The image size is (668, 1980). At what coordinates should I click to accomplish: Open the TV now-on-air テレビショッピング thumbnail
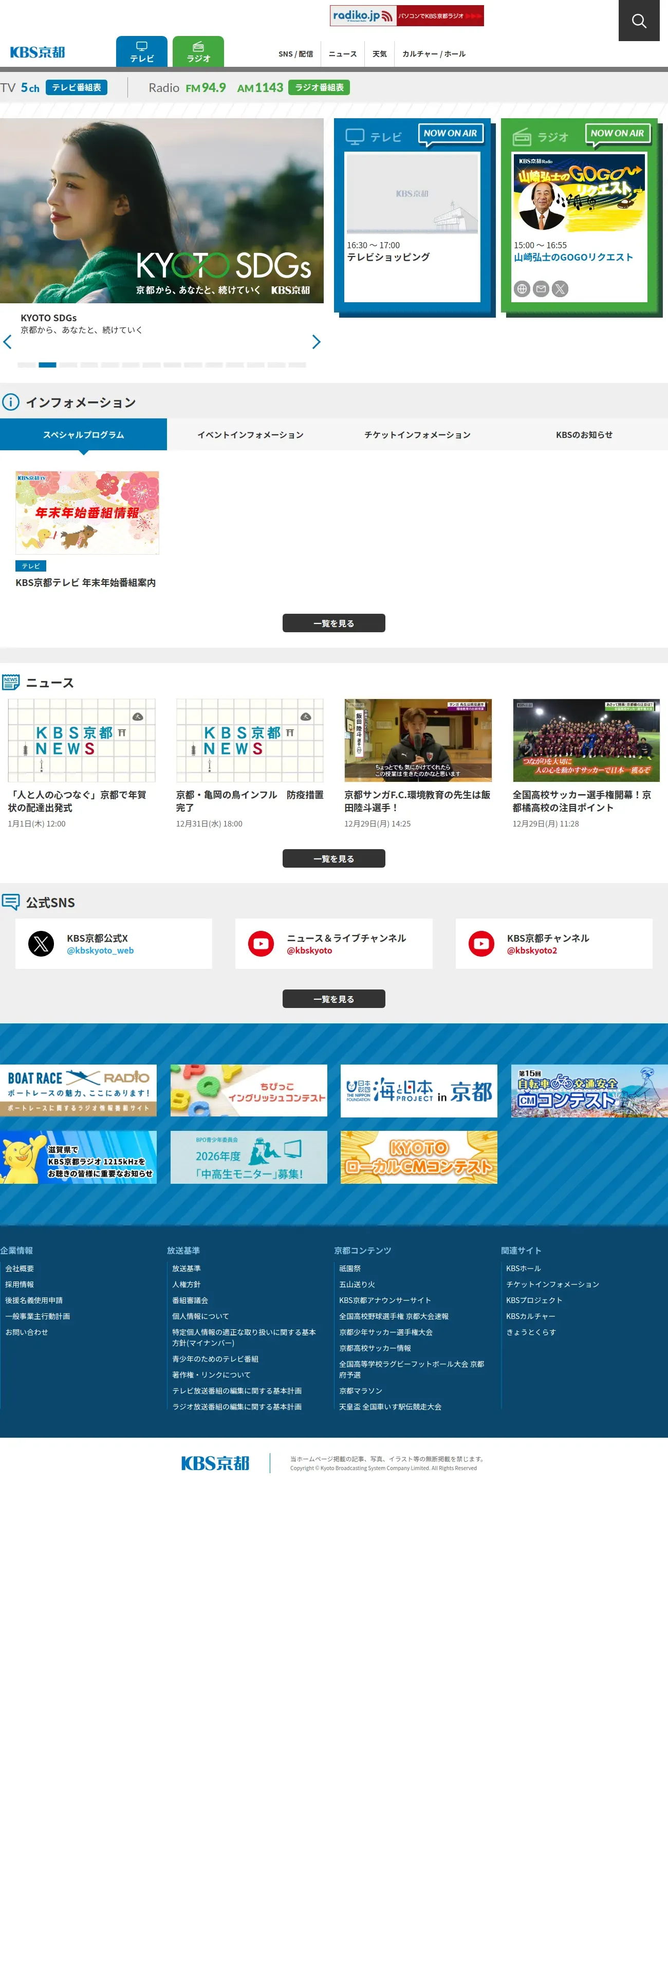click(412, 194)
